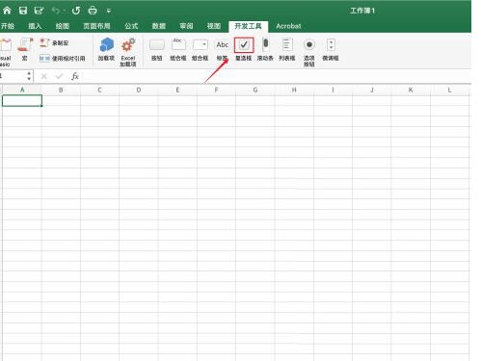Image resolution: width=482 pixels, height=361 pixels.
Task: Switch to the 视图 tab
Action: 214,26
